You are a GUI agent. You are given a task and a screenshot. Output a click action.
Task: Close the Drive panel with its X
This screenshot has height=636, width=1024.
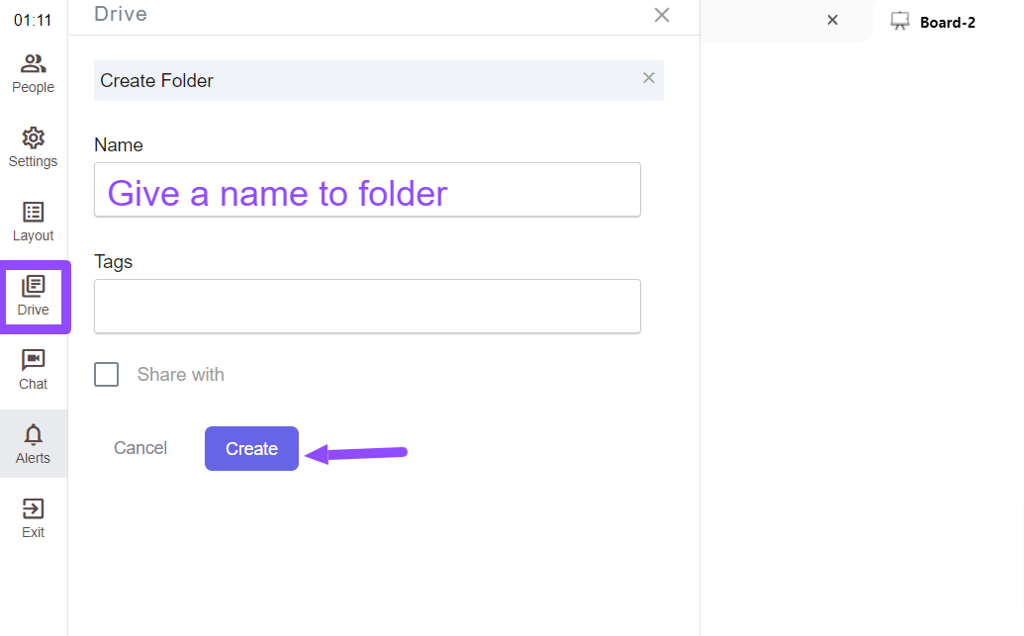(662, 15)
